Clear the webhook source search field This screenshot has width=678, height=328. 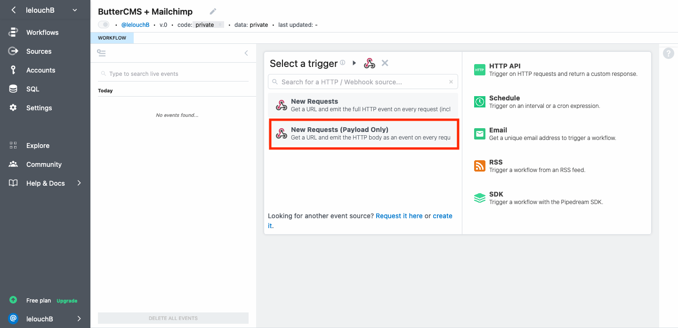[x=451, y=82]
